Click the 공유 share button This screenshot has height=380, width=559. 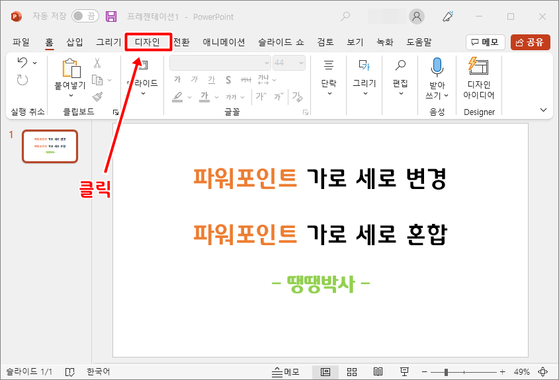point(530,42)
